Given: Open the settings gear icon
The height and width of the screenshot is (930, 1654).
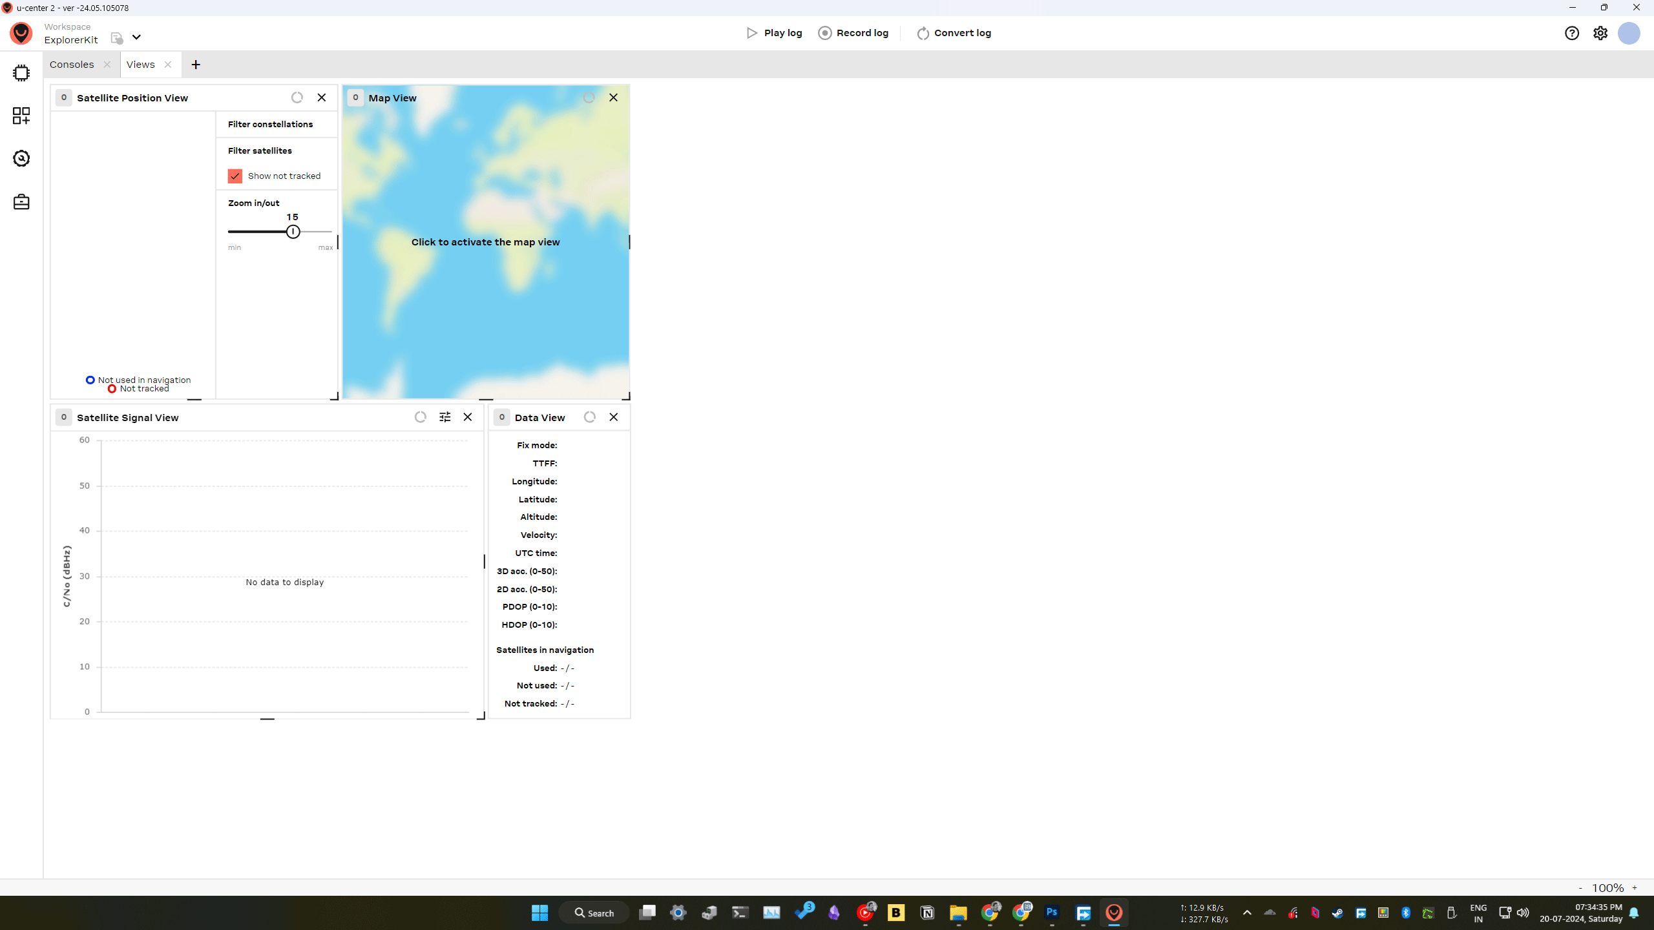Looking at the screenshot, I should 1600,33.
